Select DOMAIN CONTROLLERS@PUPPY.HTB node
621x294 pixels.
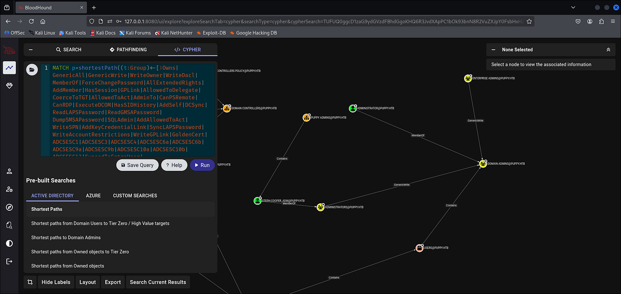226,108
